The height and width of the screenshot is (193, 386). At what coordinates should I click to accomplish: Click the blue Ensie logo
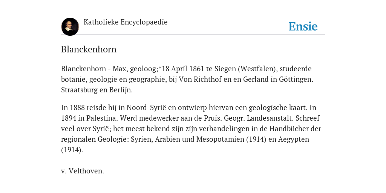click(x=303, y=26)
